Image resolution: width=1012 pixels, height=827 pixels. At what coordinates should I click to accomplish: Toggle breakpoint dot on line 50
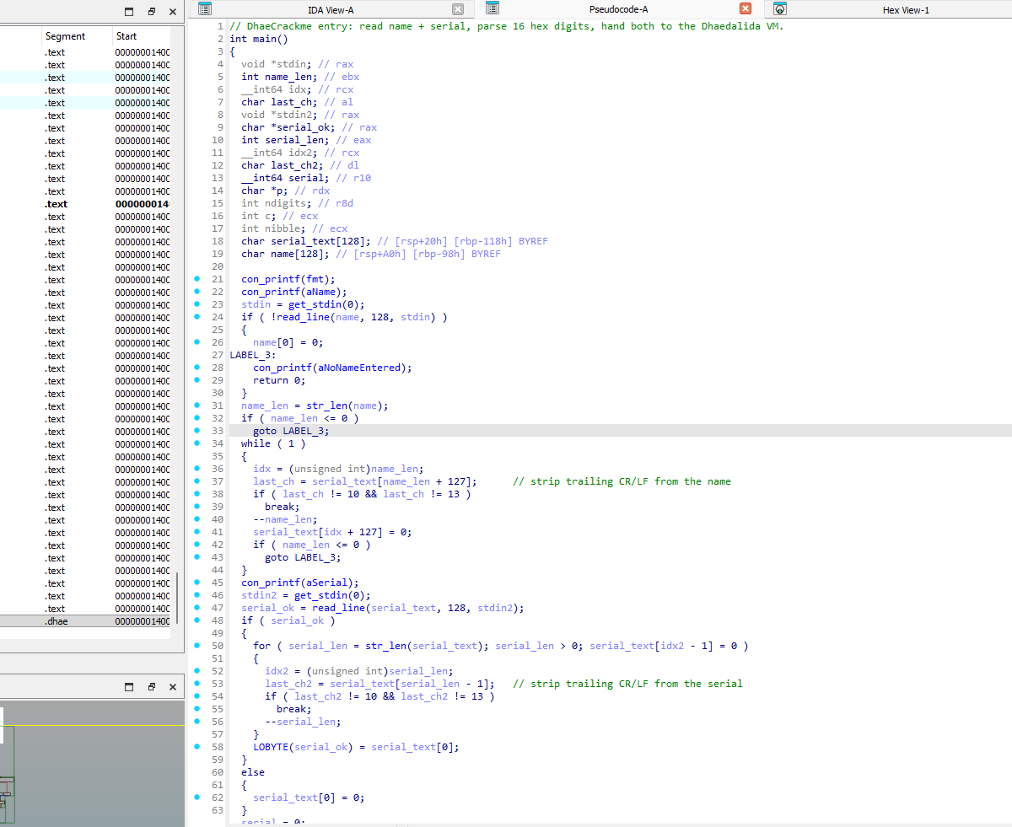tap(196, 646)
